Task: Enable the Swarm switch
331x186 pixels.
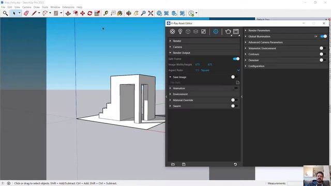Action: click(x=234, y=106)
